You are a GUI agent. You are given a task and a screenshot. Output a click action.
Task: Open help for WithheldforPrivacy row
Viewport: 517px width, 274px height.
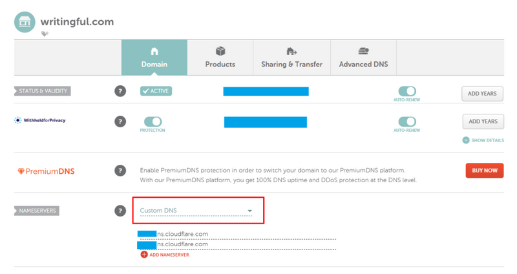(120, 121)
